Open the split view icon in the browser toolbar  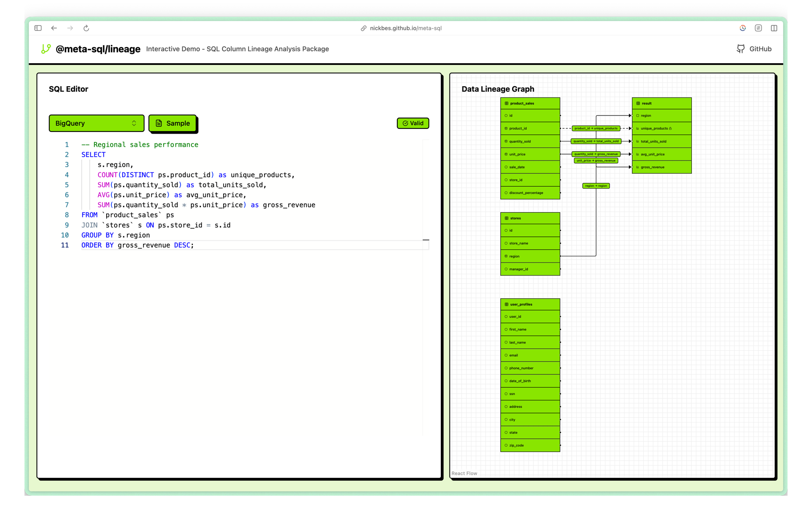pos(774,28)
